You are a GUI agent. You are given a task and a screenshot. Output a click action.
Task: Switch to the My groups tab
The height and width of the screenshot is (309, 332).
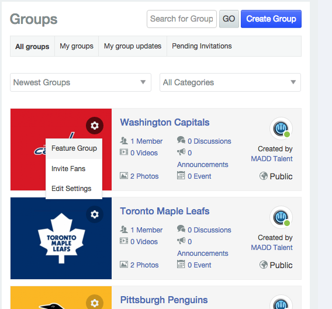[x=77, y=46]
